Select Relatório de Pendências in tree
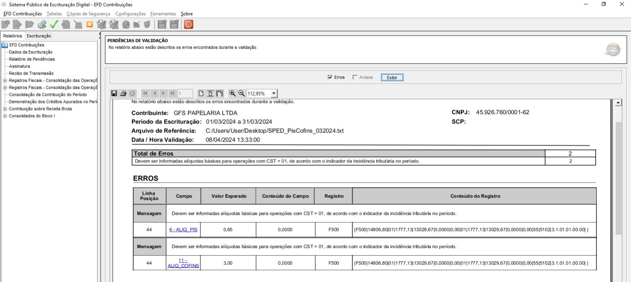The width and height of the screenshot is (631, 282). tap(32, 59)
